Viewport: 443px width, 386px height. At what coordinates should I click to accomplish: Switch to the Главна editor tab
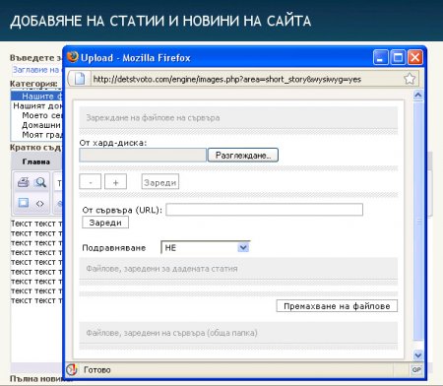(36, 161)
